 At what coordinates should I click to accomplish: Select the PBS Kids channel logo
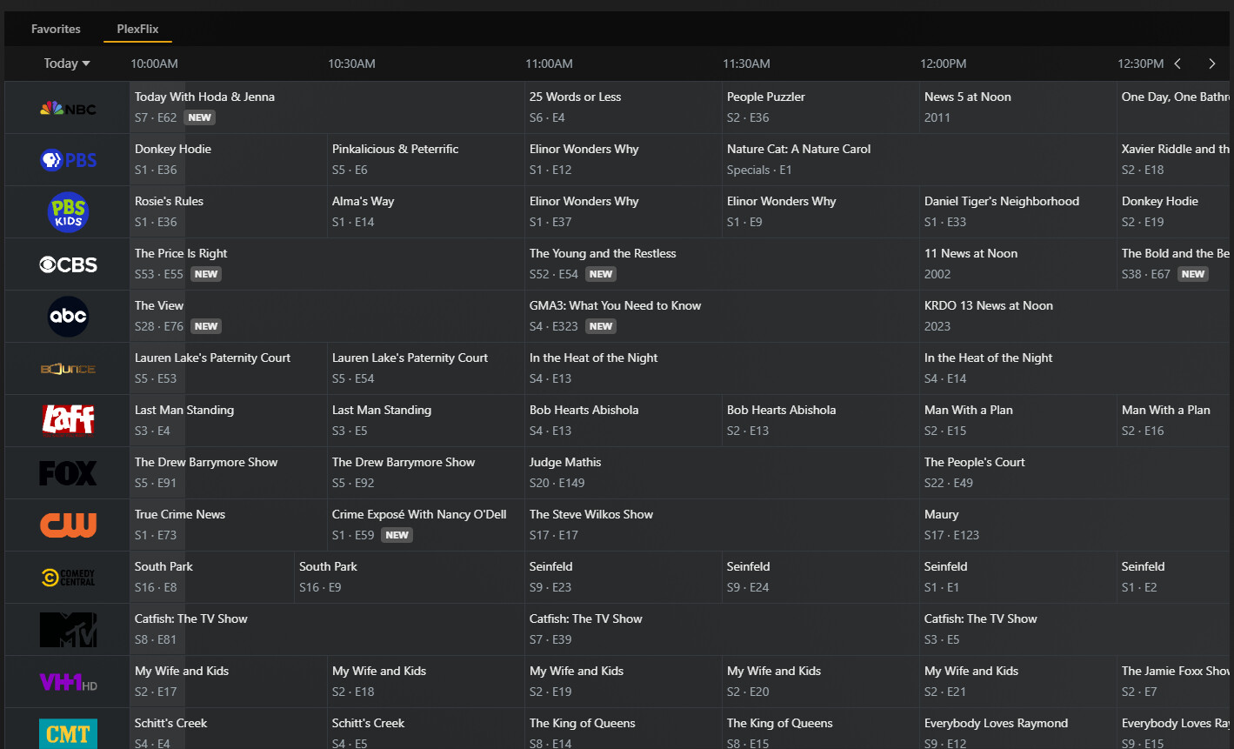tap(68, 212)
